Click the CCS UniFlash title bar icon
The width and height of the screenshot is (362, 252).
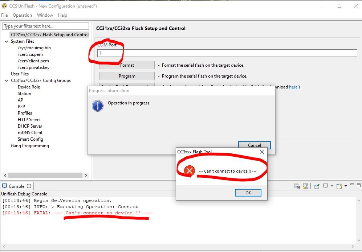(4, 6)
